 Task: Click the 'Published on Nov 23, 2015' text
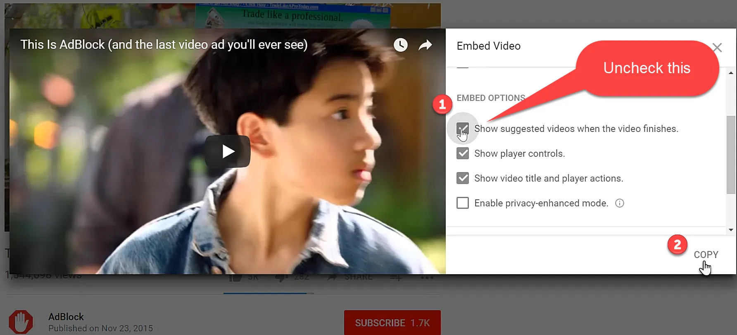coord(100,328)
